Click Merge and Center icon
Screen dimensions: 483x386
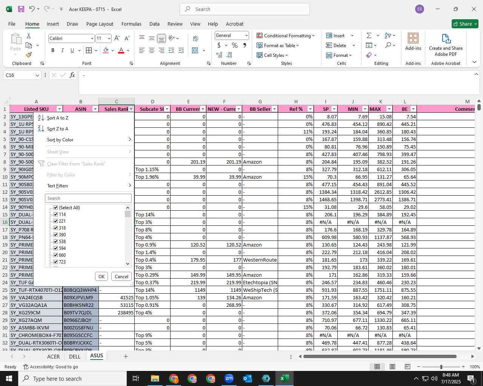[195, 50]
